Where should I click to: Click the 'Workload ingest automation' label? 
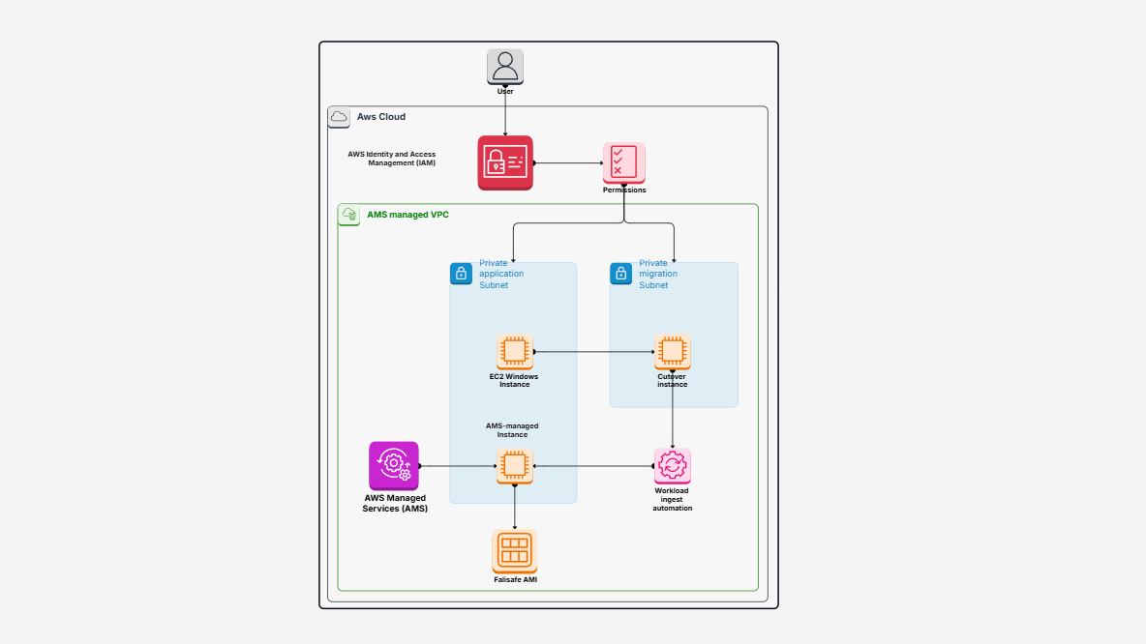(672, 499)
